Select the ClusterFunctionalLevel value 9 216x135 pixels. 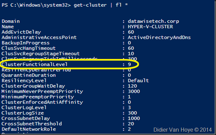(129, 64)
